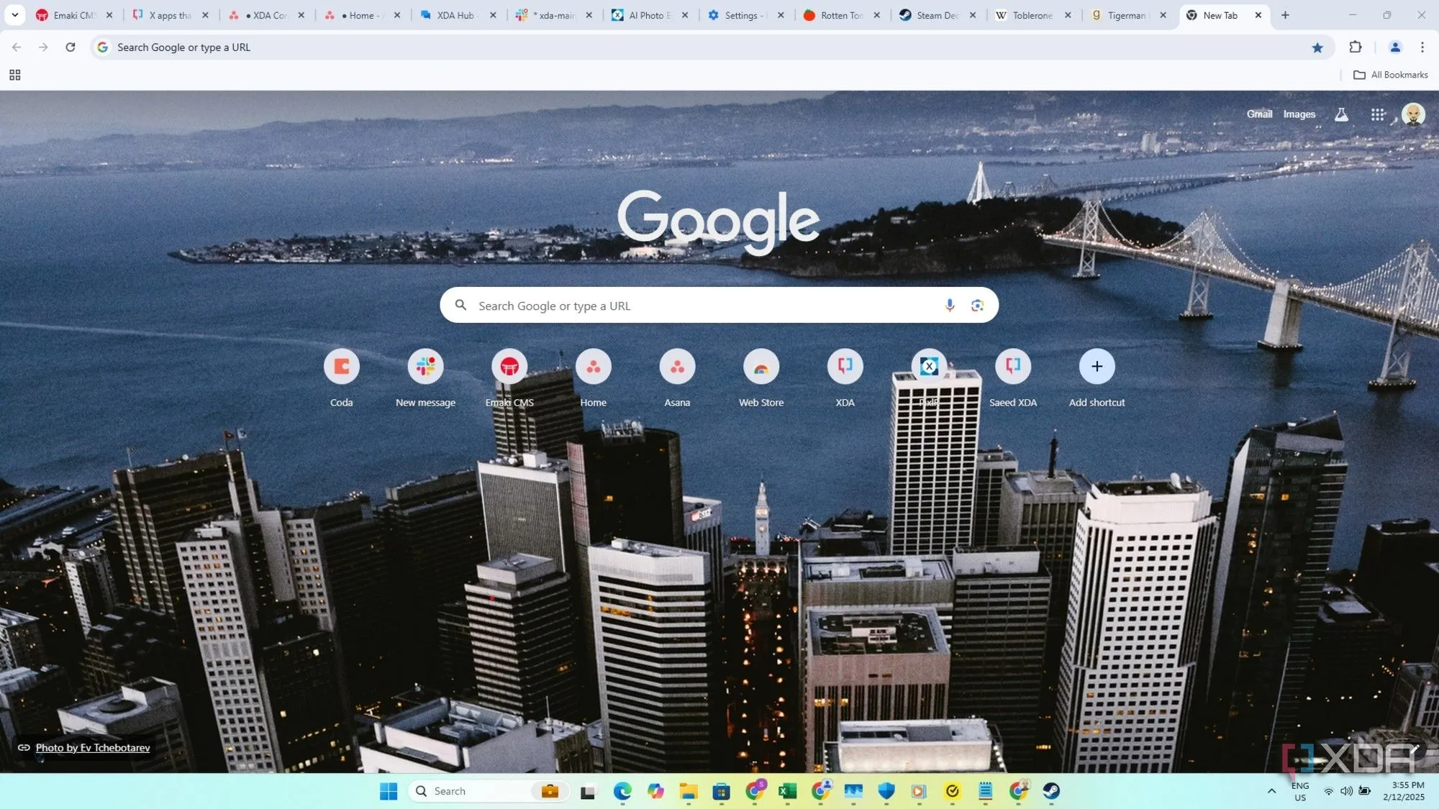Viewport: 1439px width, 809px height.
Task: Click Add shortcut plus button
Action: pos(1097,367)
